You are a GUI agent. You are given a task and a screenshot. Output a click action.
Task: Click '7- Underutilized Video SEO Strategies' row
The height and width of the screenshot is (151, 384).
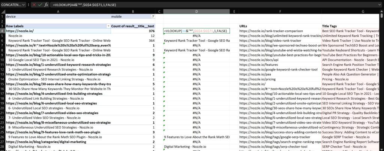pos(58,118)
